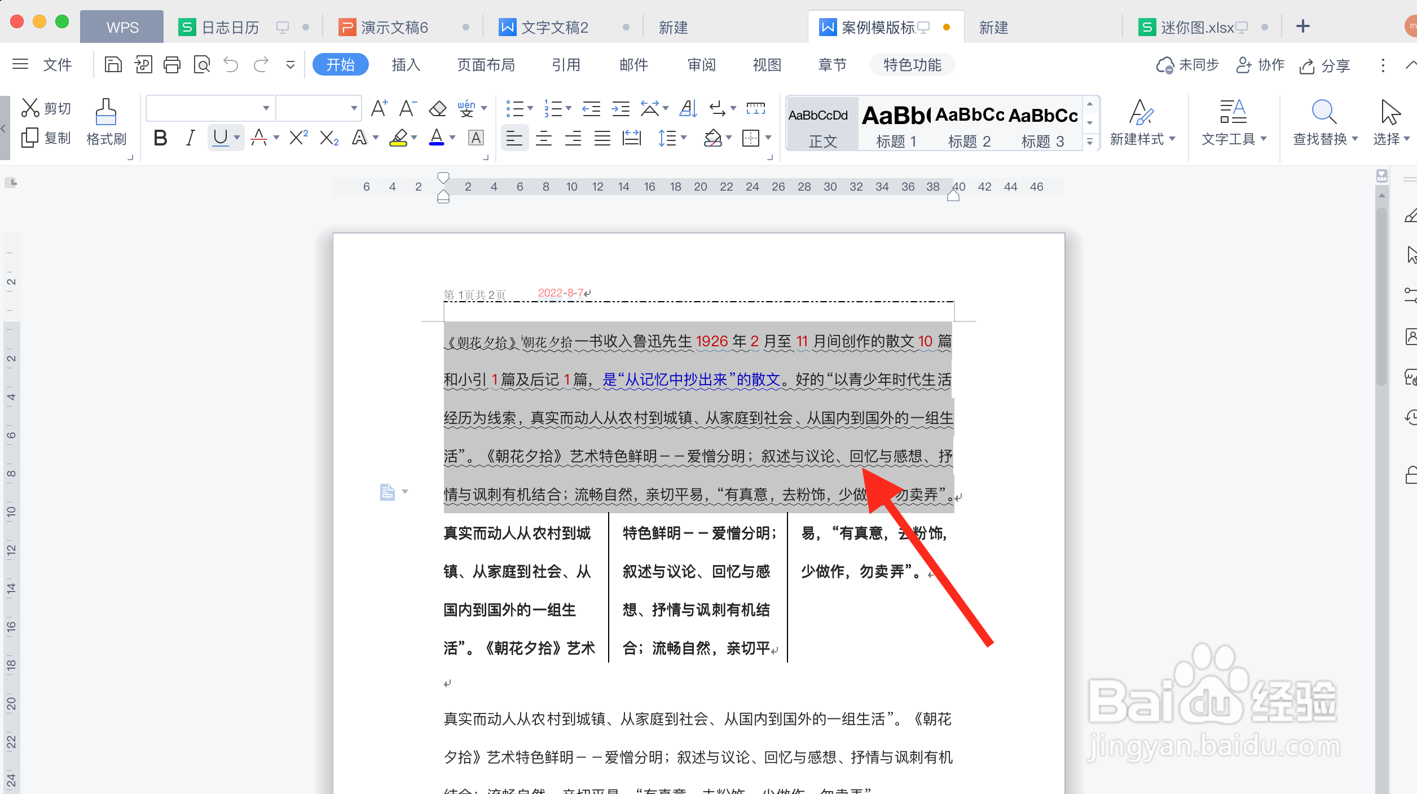Click the sort (A-Z) icon
Image resolution: width=1417 pixels, height=794 pixels.
point(688,108)
